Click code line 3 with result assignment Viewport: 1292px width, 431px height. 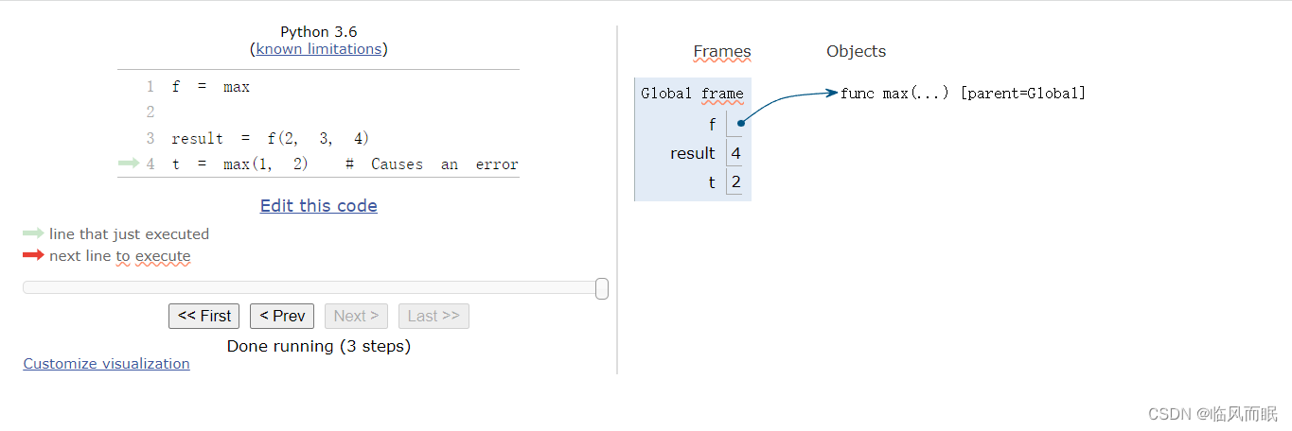pos(270,139)
